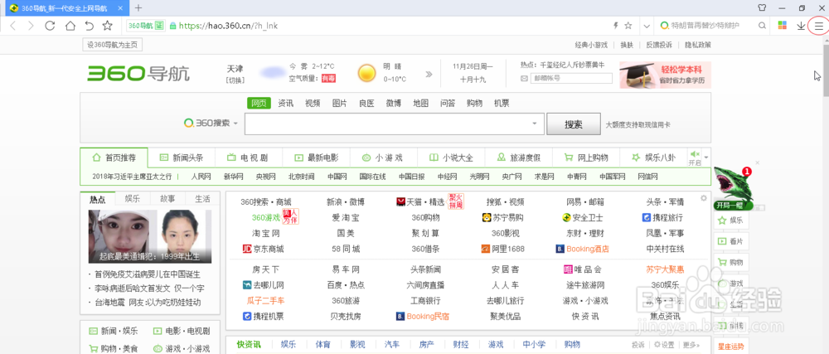
Task: Open the 换肤 link
Action: coord(627,45)
